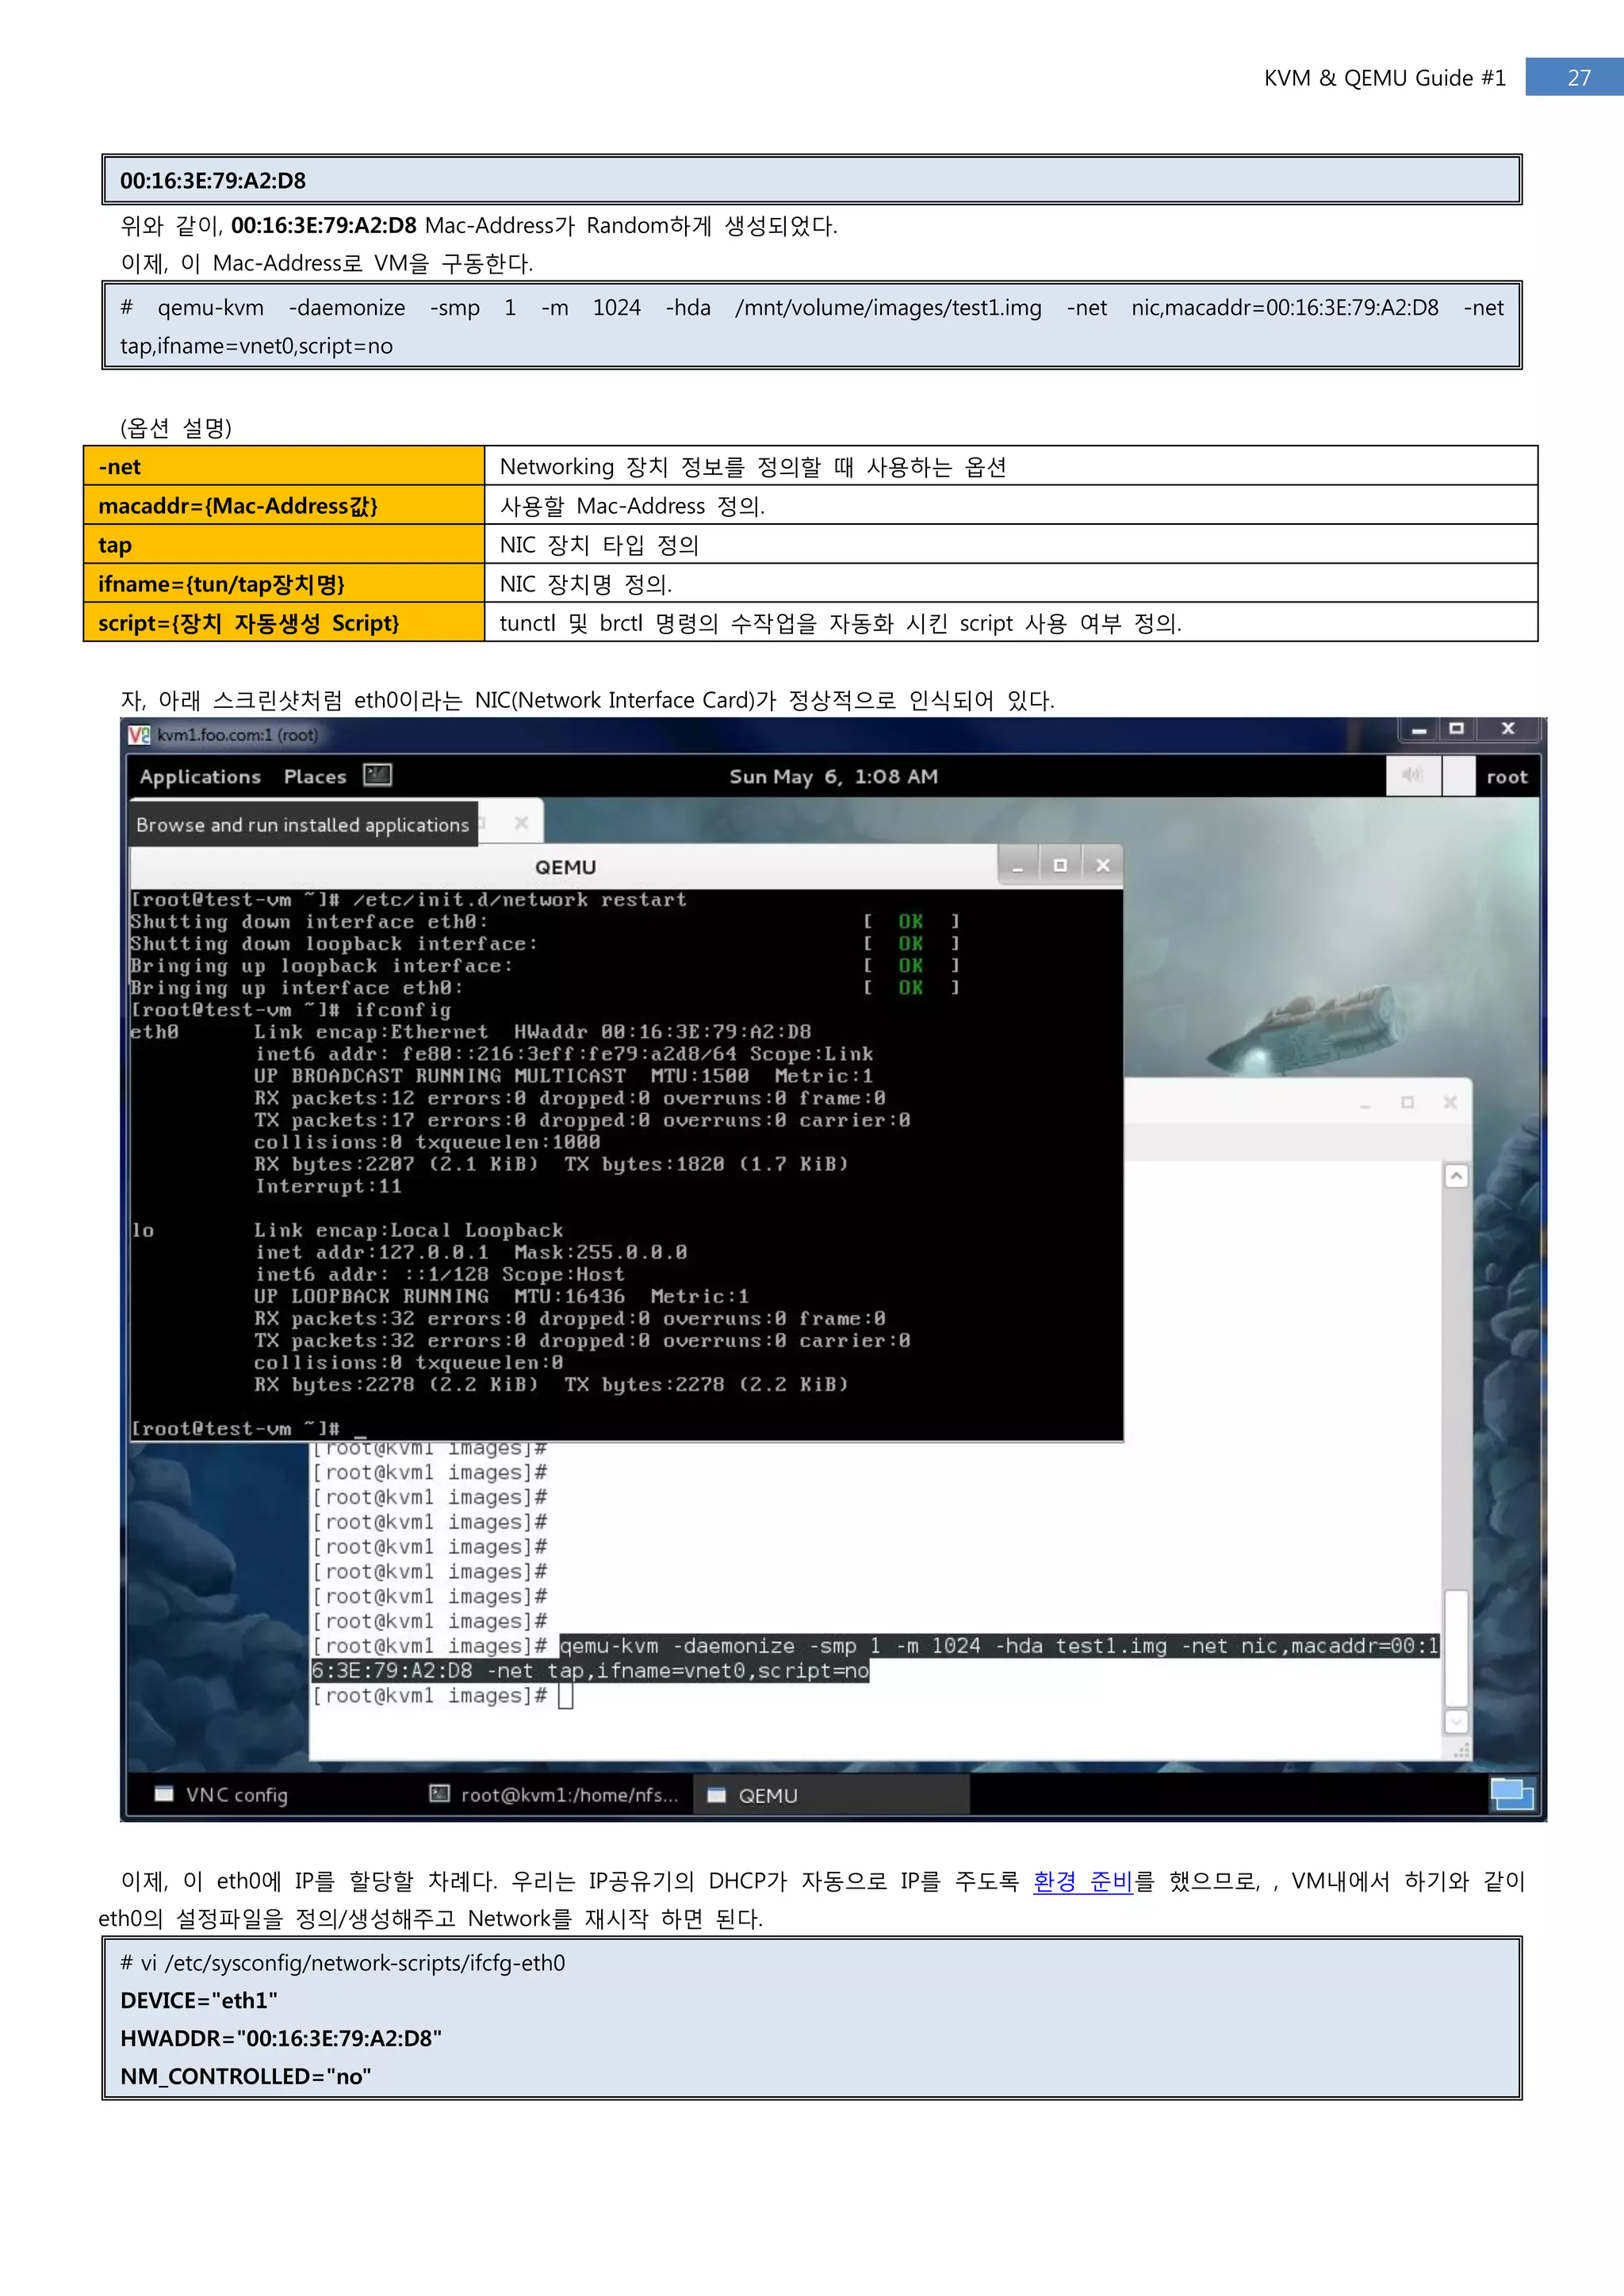1624x2296 pixels.
Task: Click the macaddr={Mac-Address값} table cell
Action: point(284,505)
